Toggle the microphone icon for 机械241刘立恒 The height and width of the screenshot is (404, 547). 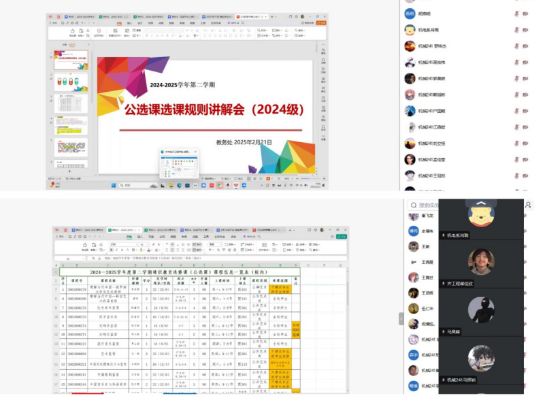pos(516,144)
